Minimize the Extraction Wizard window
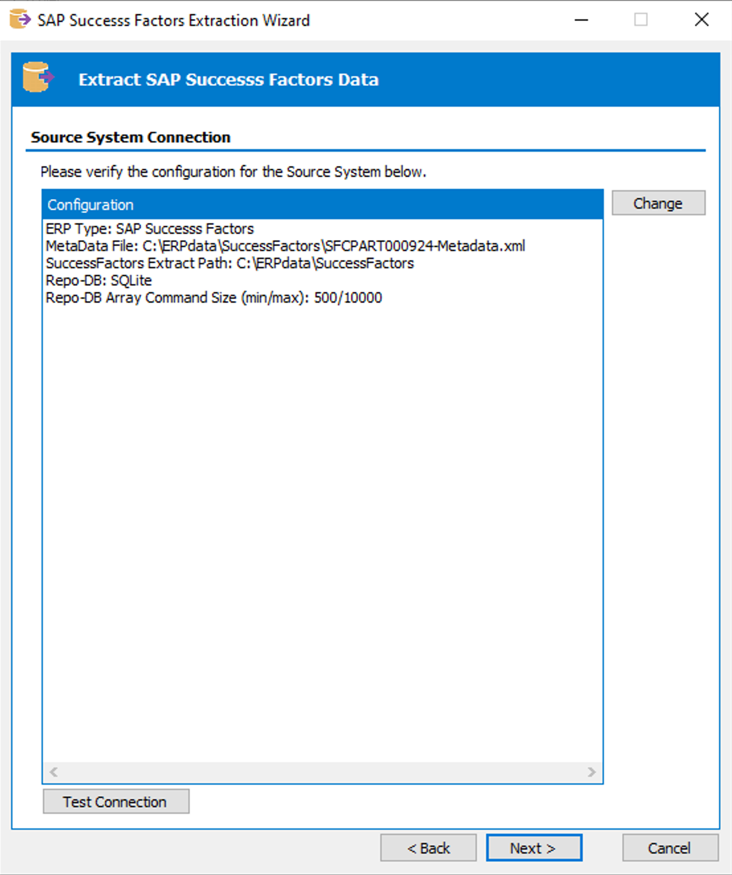Image resolution: width=732 pixels, height=875 pixels. (581, 20)
